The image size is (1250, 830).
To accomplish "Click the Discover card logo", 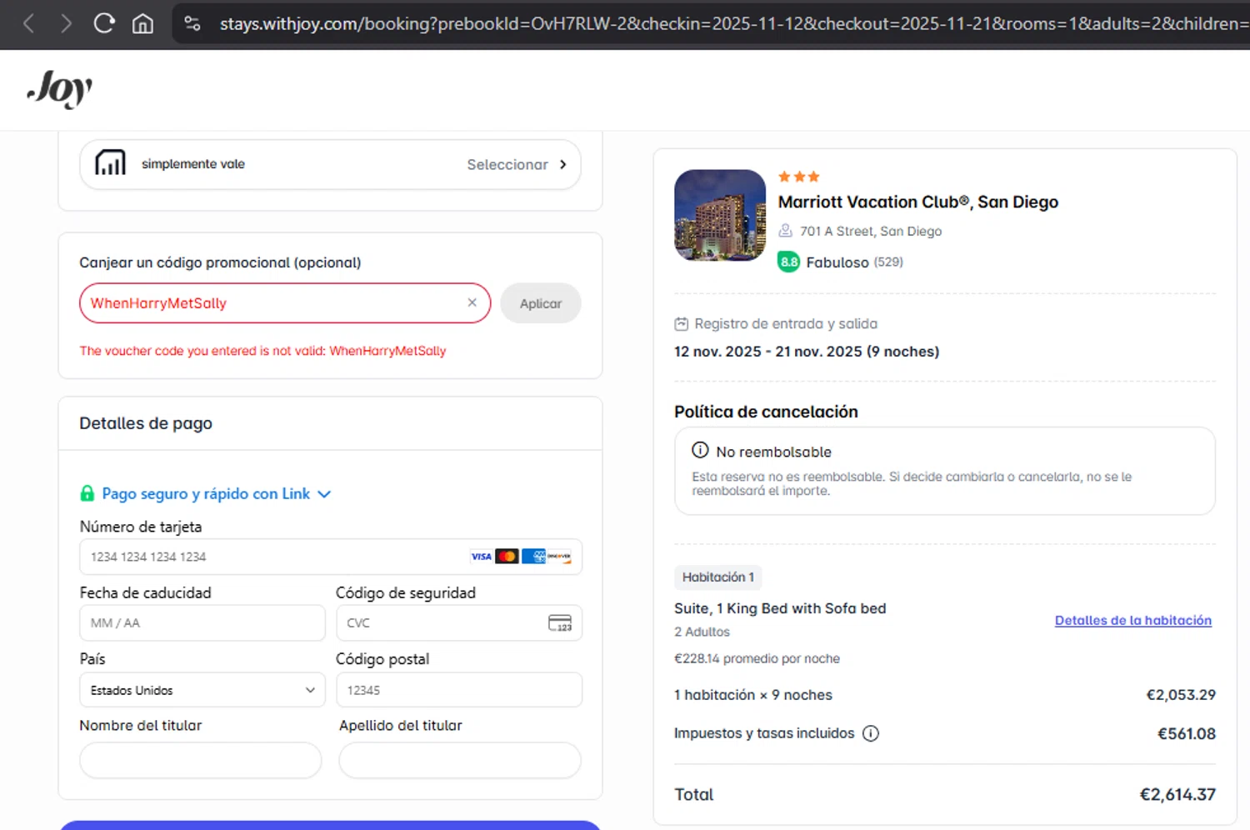I will (x=559, y=557).
